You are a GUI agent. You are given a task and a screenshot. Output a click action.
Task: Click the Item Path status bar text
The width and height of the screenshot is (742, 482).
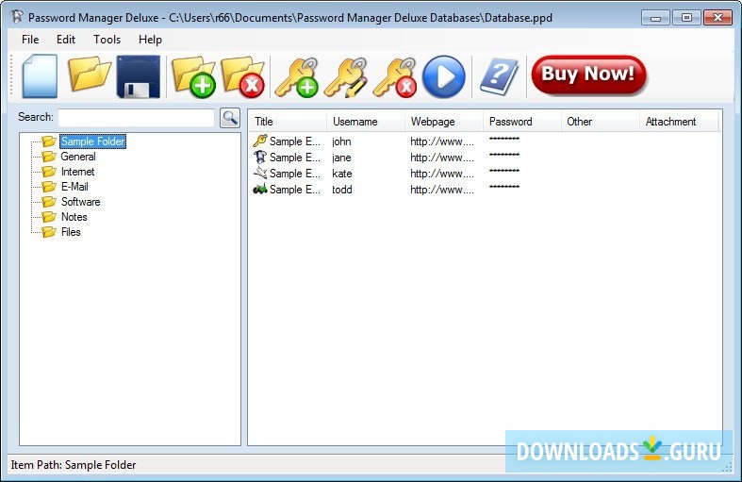click(x=74, y=465)
